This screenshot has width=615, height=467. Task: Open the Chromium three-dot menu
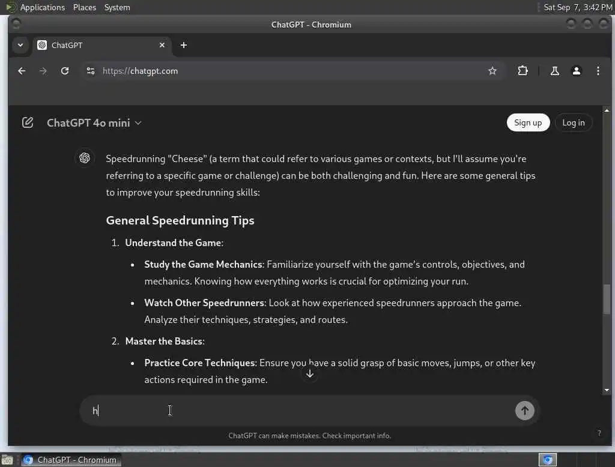[598, 71]
